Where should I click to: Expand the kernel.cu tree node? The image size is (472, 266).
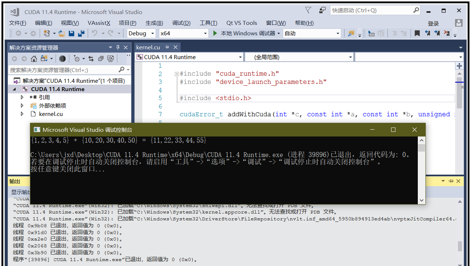(22, 114)
